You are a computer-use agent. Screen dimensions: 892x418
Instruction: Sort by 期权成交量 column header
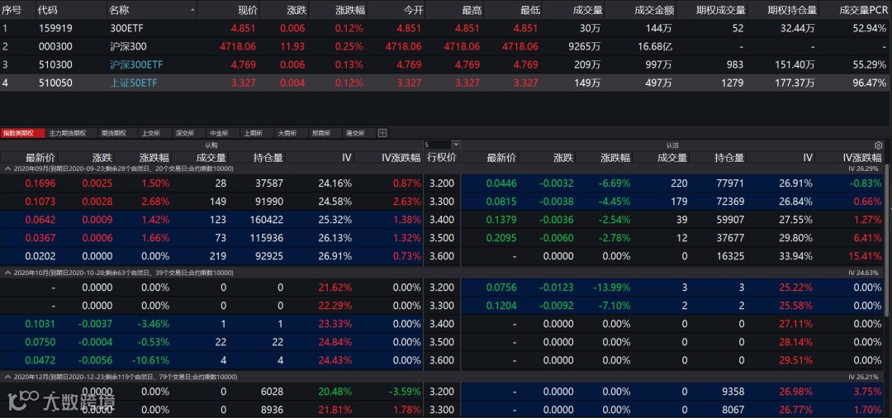(x=719, y=10)
